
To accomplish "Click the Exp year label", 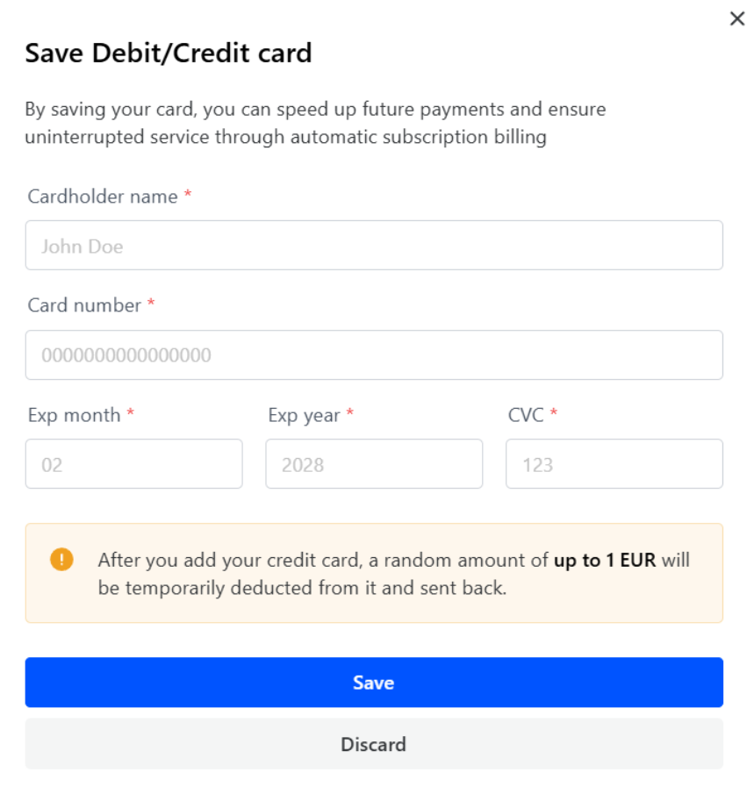I will click(x=304, y=415).
